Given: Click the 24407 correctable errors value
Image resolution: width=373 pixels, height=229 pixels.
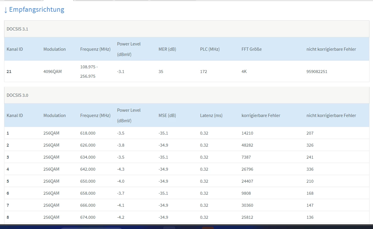Looking at the screenshot, I should tap(247, 181).
